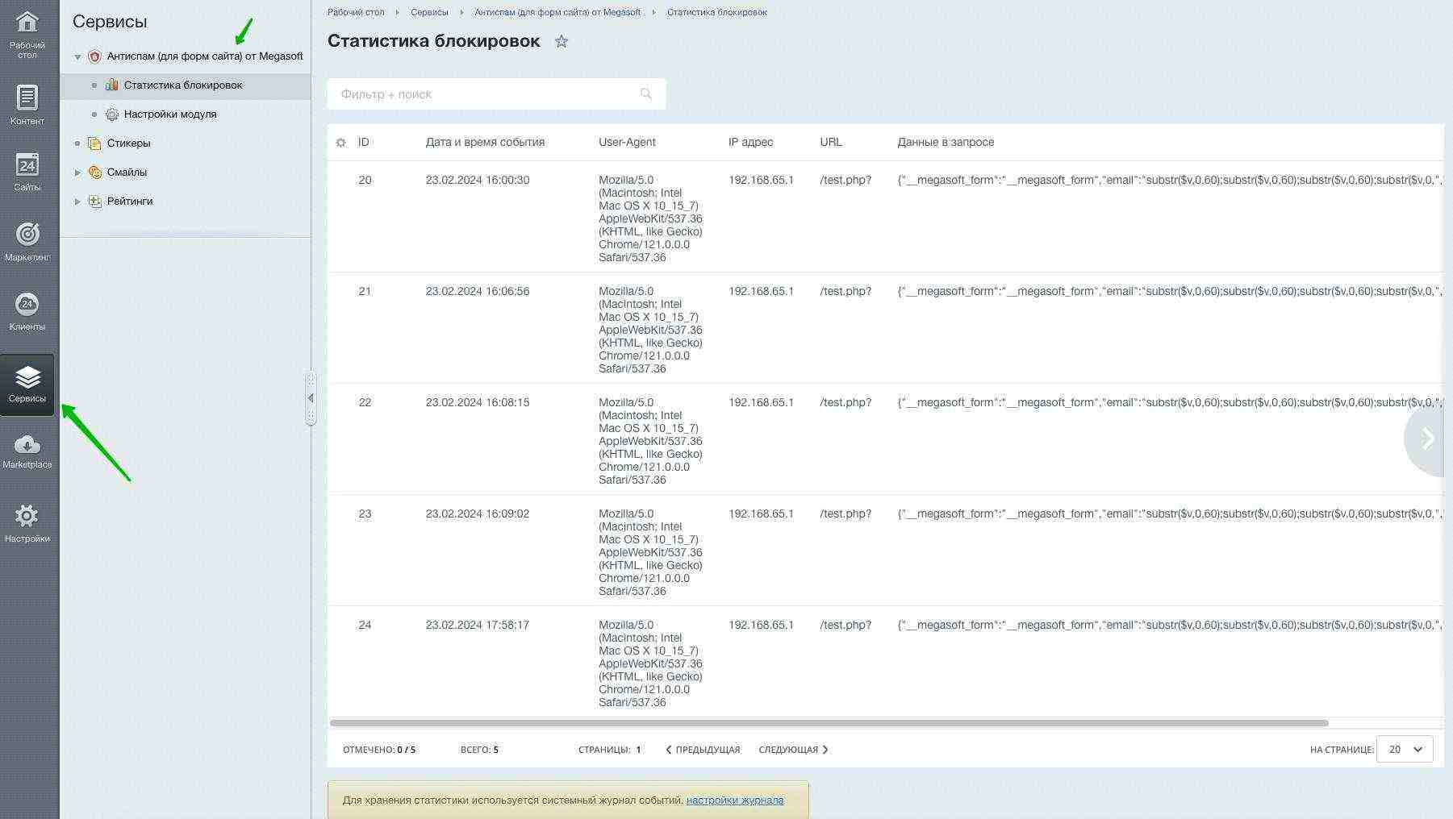The width and height of the screenshot is (1453, 819).
Task: Open the Сайты sidebar section
Action: tap(27, 172)
